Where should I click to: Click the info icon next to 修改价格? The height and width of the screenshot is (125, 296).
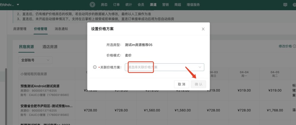click(294, 46)
